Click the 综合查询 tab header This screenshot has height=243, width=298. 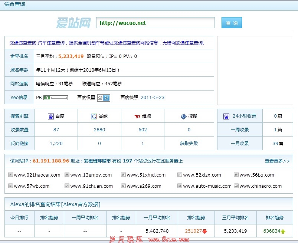(15, 4)
